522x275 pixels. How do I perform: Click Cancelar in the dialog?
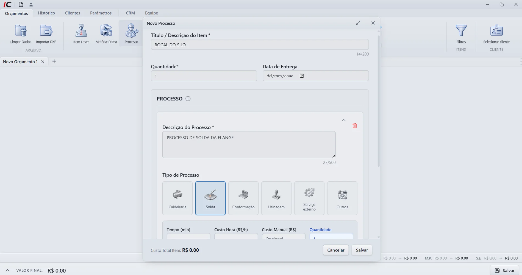[336, 250]
